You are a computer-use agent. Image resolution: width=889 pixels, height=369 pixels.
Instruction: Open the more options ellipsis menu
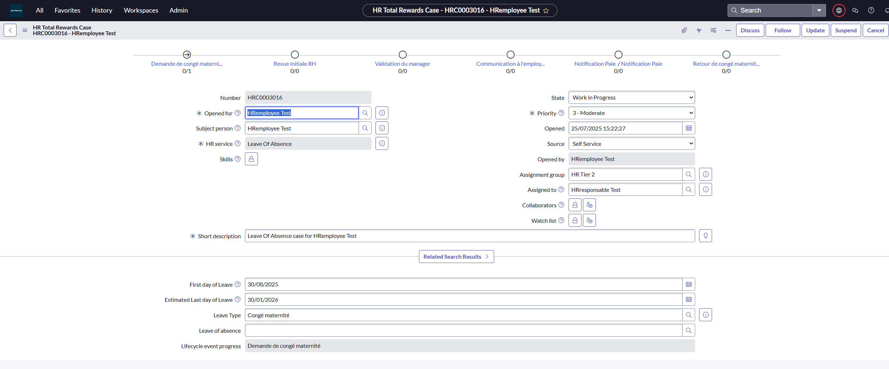[x=728, y=30]
